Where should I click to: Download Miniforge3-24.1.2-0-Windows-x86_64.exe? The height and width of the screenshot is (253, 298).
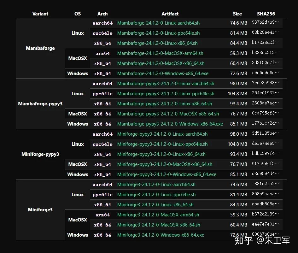[x=161, y=235]
